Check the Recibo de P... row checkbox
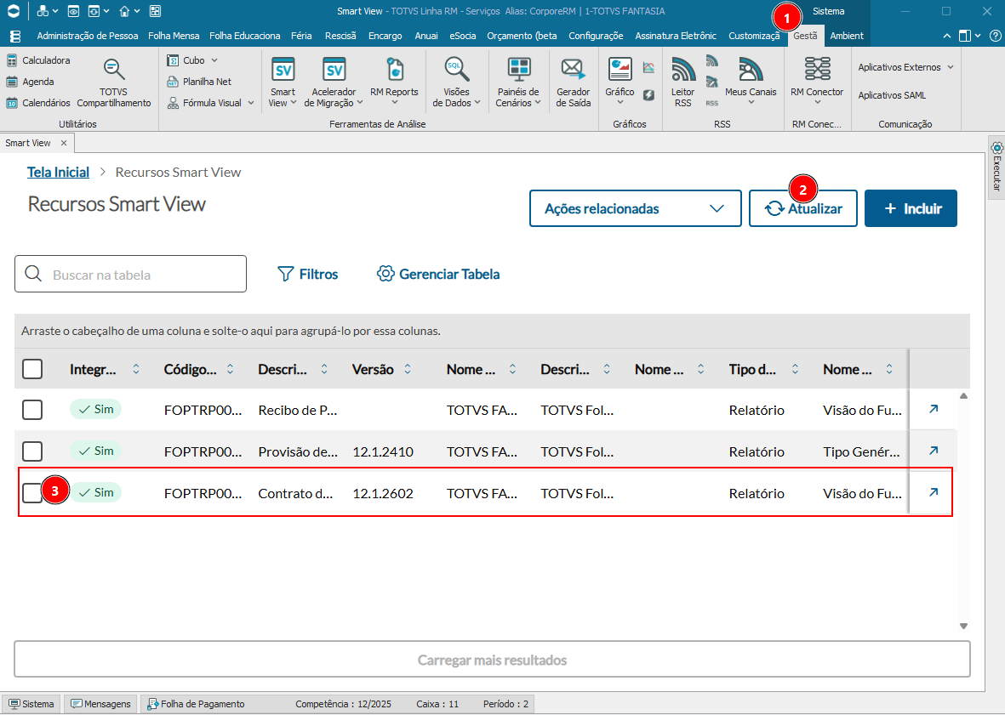This screenshot has width=1005, height=715. coord(32,410)
